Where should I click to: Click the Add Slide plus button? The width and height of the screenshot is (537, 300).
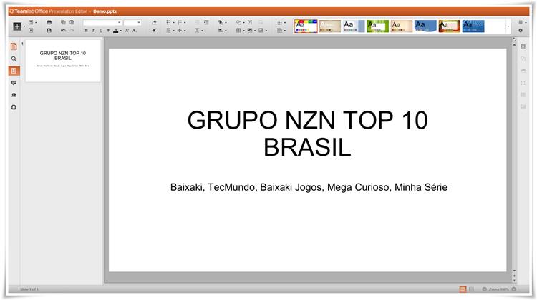point(17,26)
